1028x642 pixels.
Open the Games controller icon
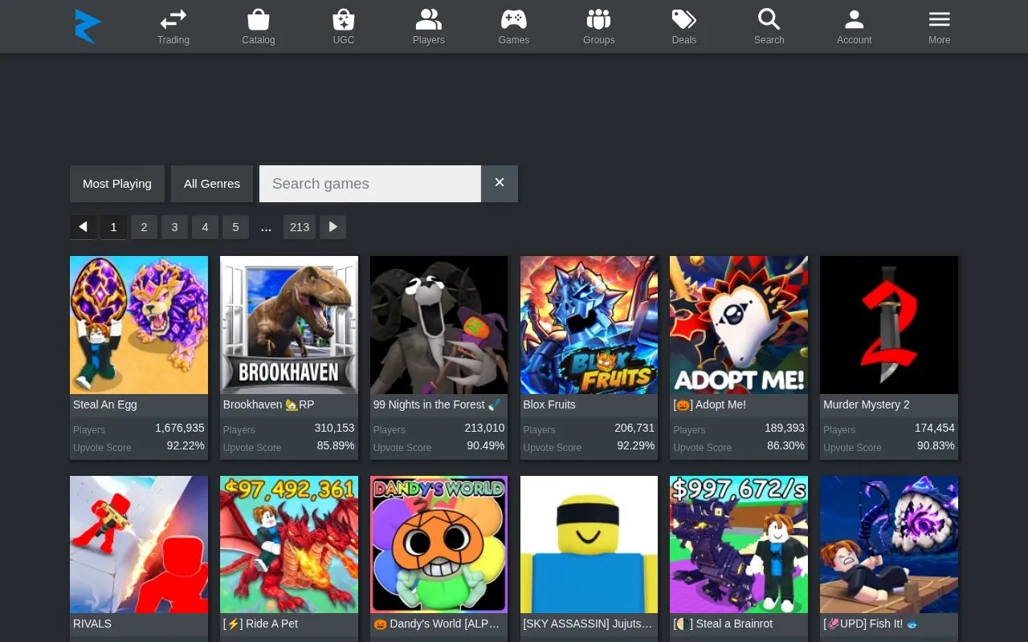coord(514,18)
